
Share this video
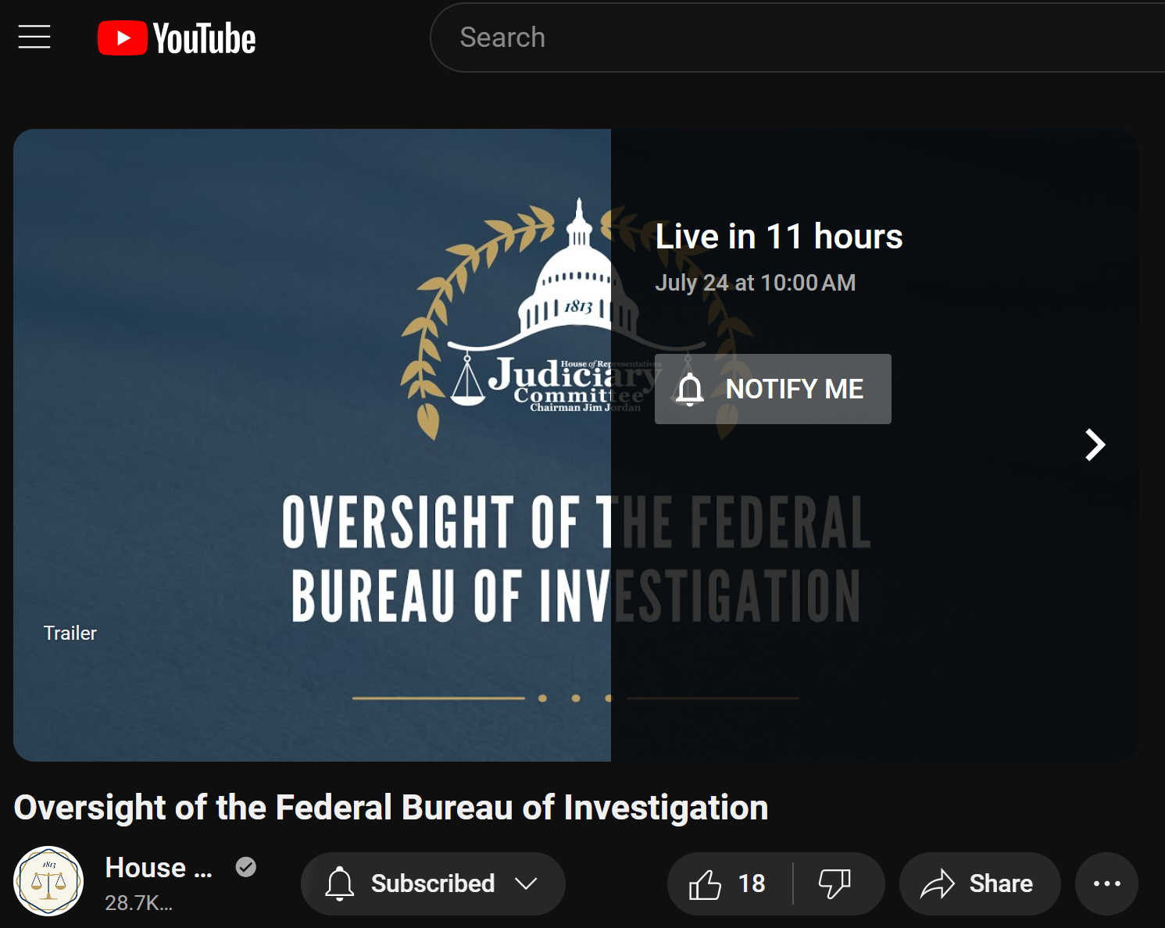coord(980,883)
